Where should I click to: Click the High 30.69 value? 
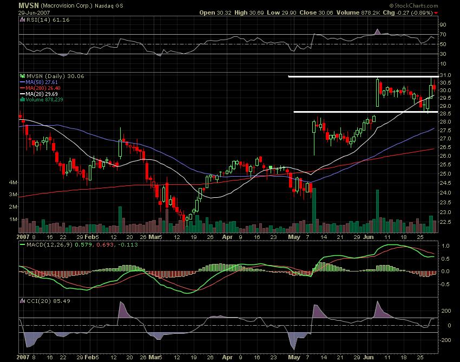coord(248,12)
